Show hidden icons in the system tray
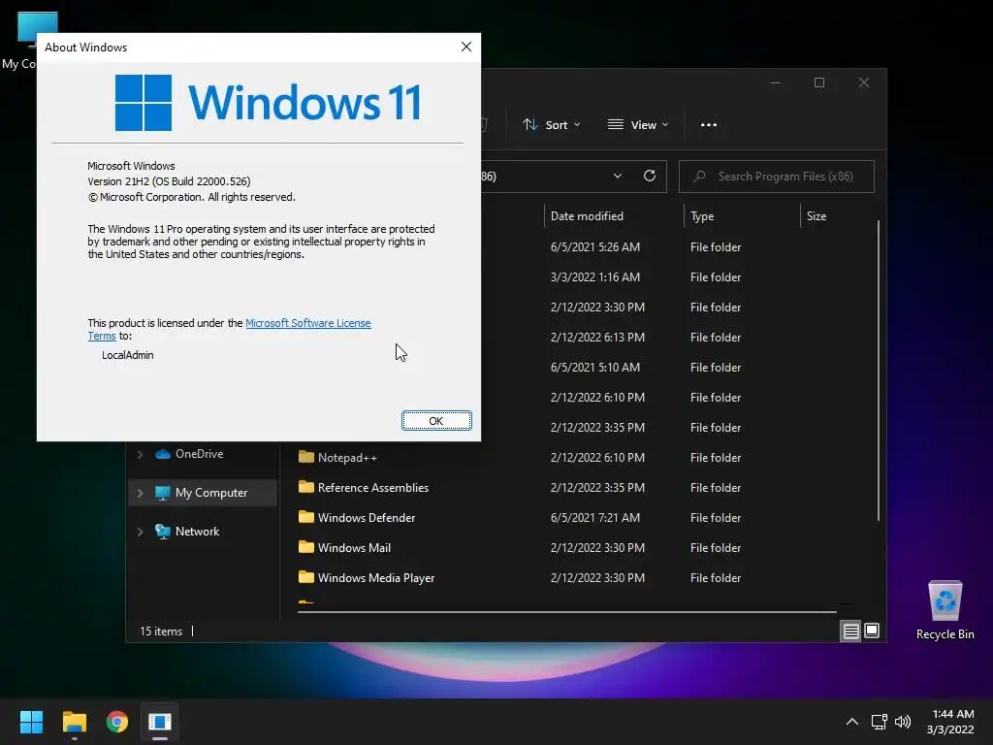 click(x=852, y=722)
